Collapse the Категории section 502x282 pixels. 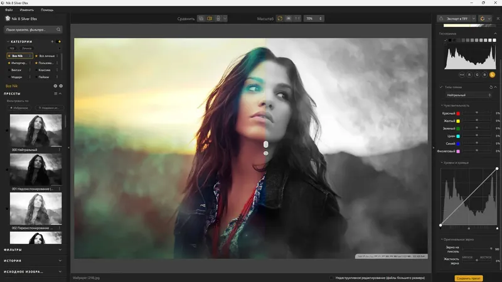[x=8, y=41]
